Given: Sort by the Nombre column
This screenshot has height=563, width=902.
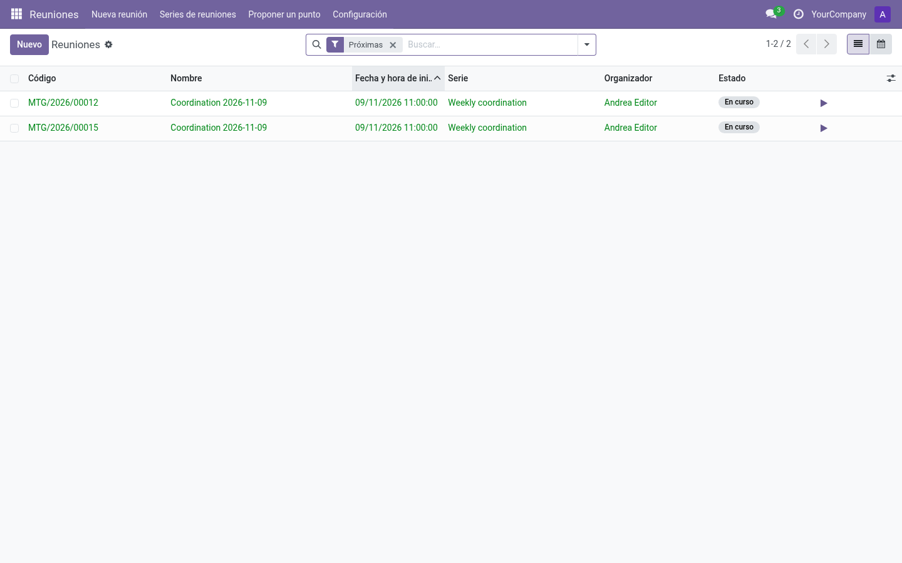Looking at the screenshot, I should tap(259, 78).
